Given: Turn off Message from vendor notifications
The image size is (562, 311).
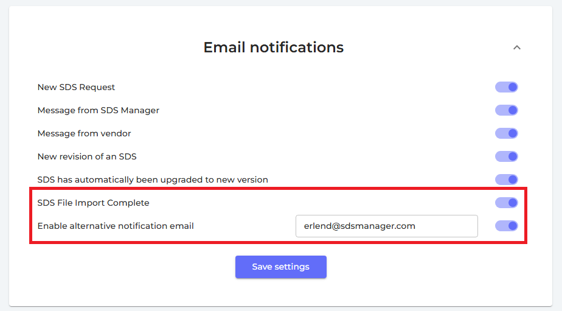Looking at the screenshot, I should (x=506, y=133).
